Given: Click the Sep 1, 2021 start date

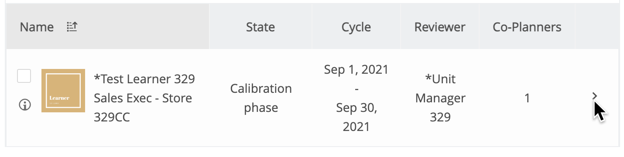Looking at the screenshot, I should click(356, 70).
